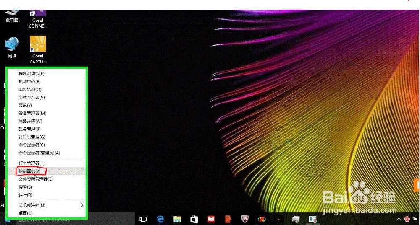Click the grey pictures taskbar icon

(296, 220)
